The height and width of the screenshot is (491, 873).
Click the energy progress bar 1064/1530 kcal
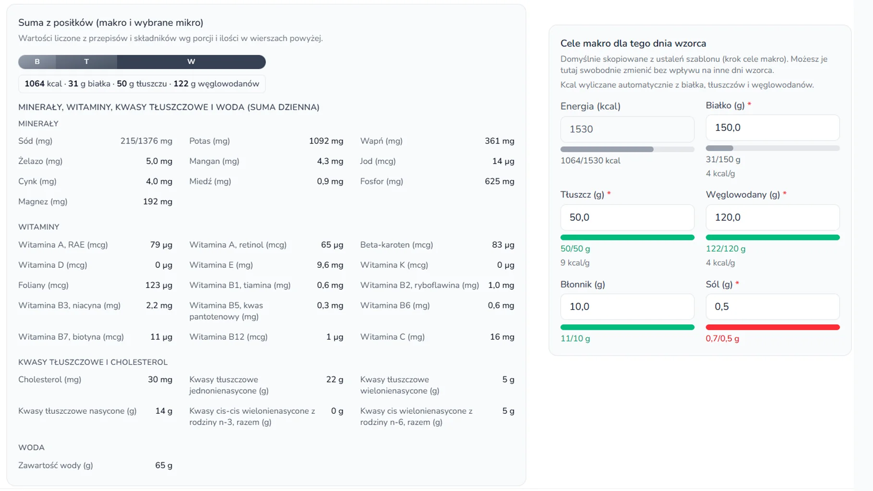point(627,149)
